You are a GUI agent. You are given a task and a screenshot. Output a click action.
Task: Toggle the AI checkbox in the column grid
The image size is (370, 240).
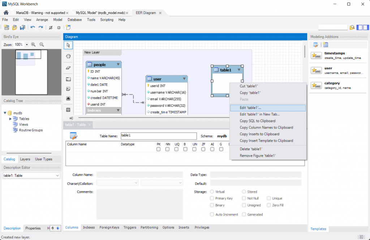212,149
